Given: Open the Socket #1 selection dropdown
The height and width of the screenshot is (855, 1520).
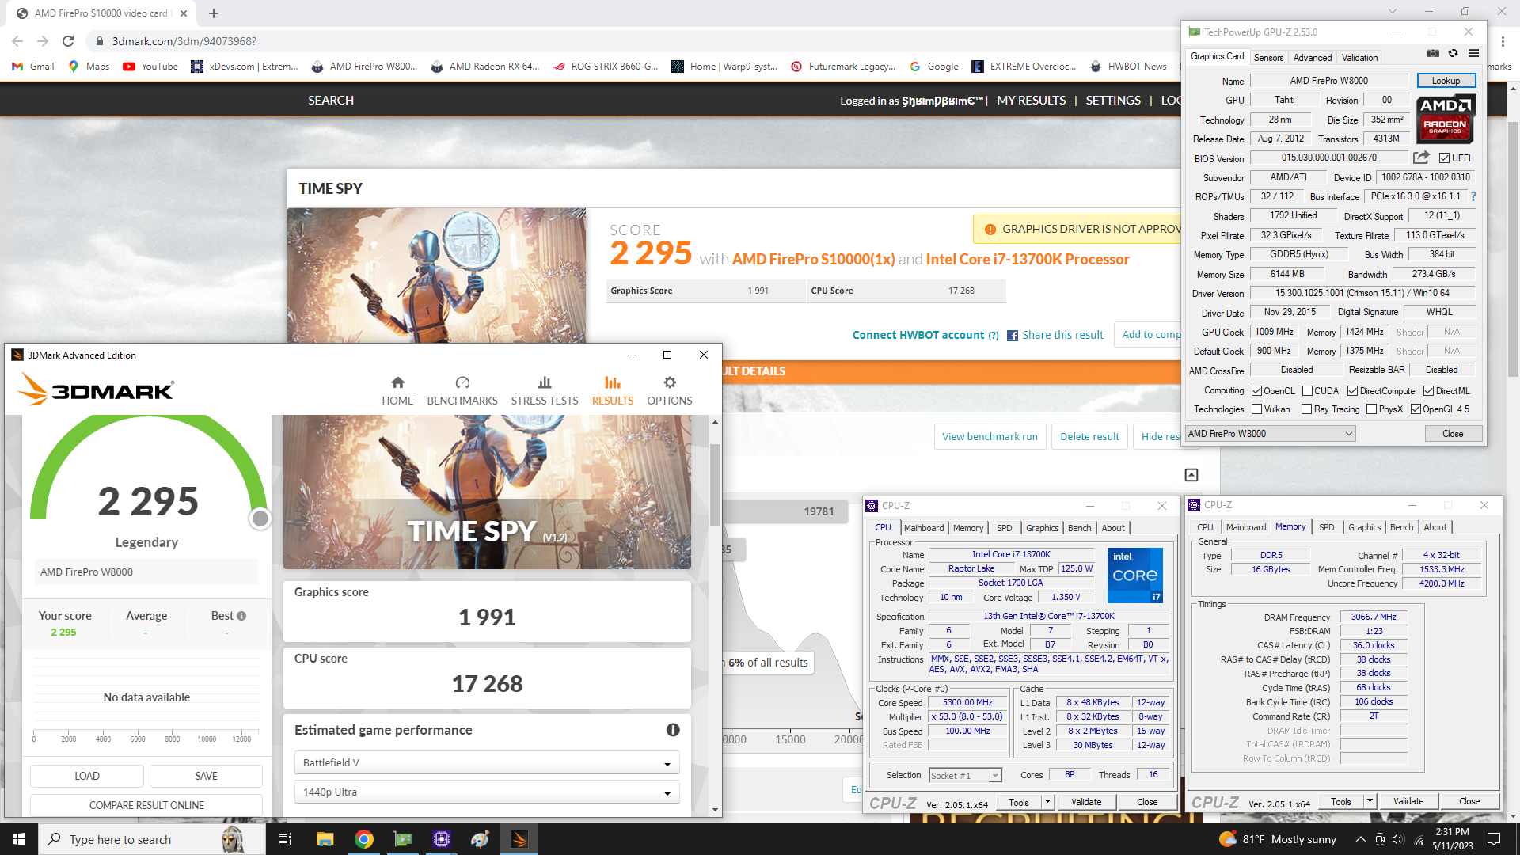Looking at the screenshot, I should point(965,775).
